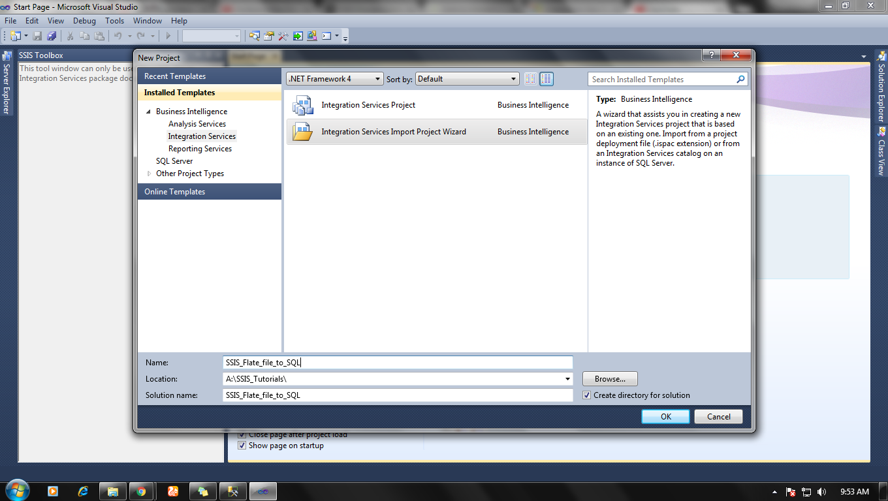Open the Sort by Default dropdown
This screenshot has width=888, height=501.
467,79
